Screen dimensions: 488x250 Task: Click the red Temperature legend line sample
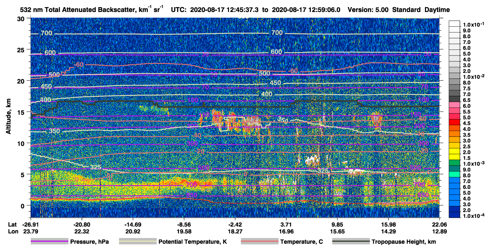(x=259, y=242)
